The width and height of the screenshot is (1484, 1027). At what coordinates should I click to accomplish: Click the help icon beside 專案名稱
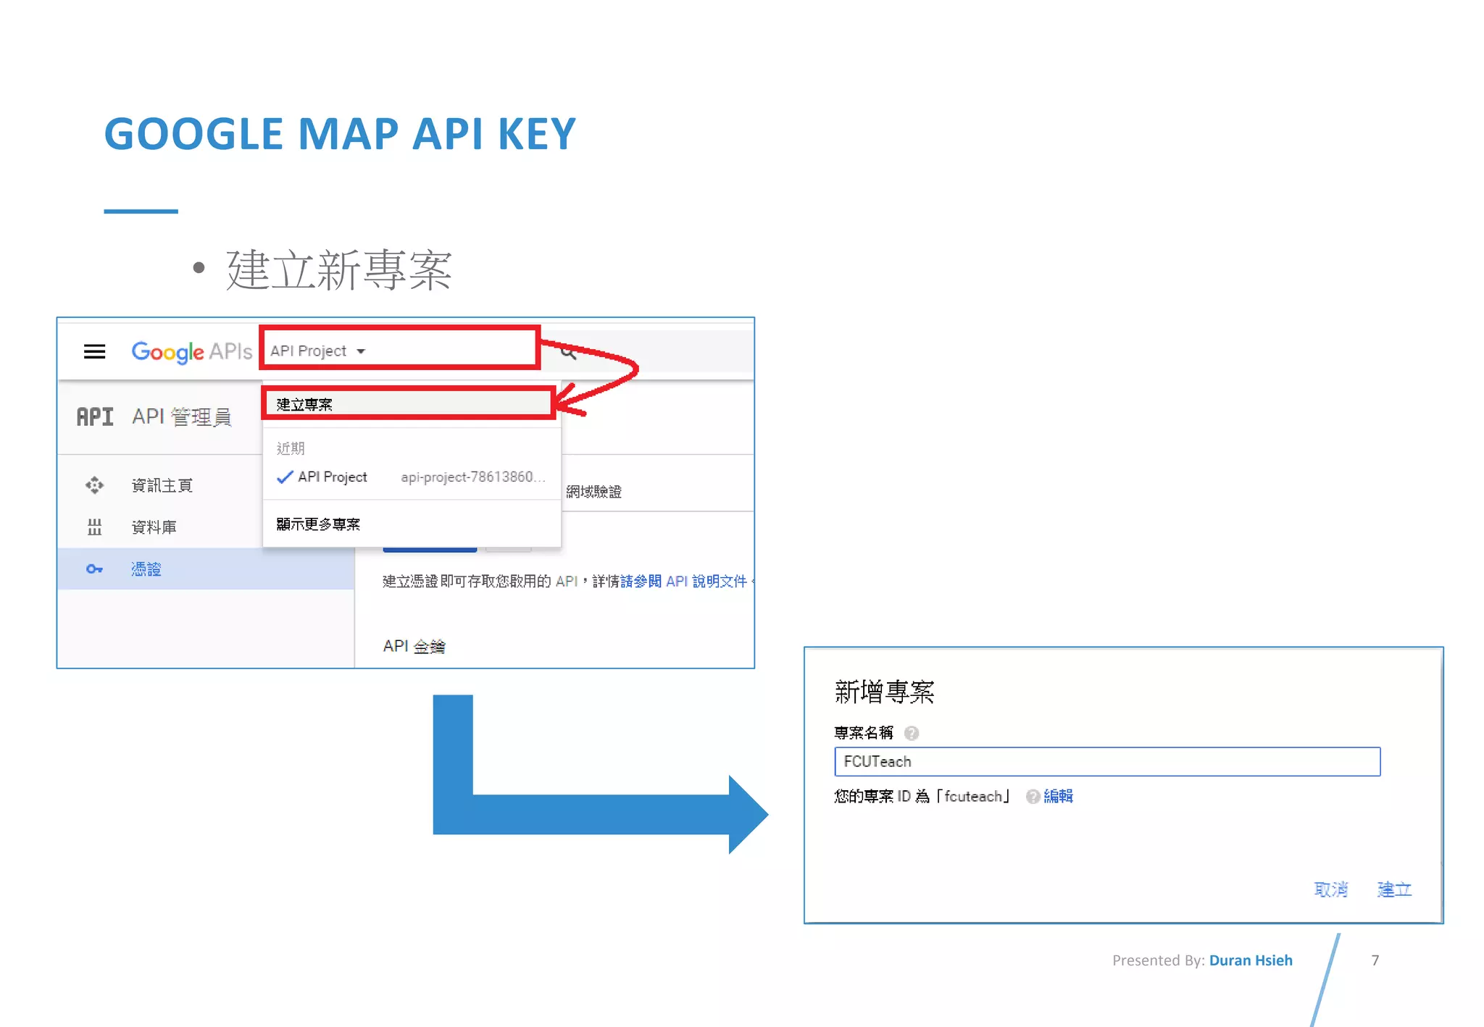pos(912,733)
